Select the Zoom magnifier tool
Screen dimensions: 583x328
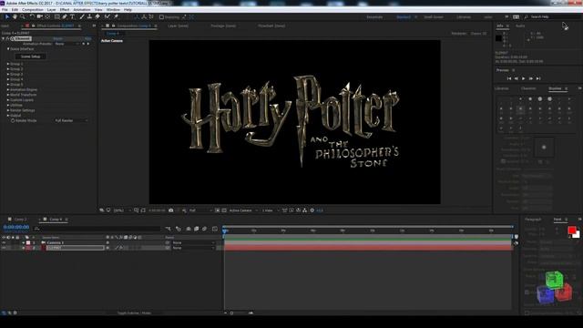point(23,16)
